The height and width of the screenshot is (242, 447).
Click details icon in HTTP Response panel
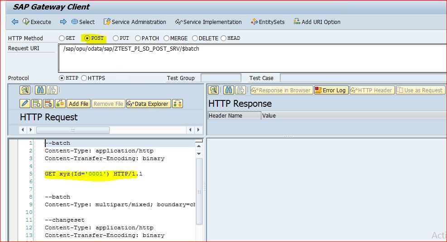point(213,90)
